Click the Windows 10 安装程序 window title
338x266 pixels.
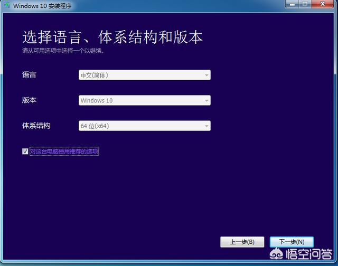[x=42, y=6]
